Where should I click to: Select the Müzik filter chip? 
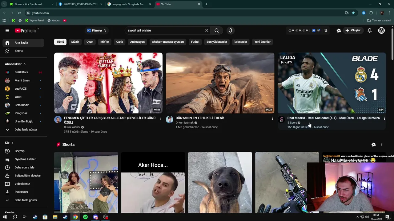75,42
